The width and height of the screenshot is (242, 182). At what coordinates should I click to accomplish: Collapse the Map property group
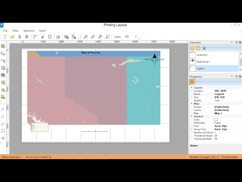coord(191,104)
